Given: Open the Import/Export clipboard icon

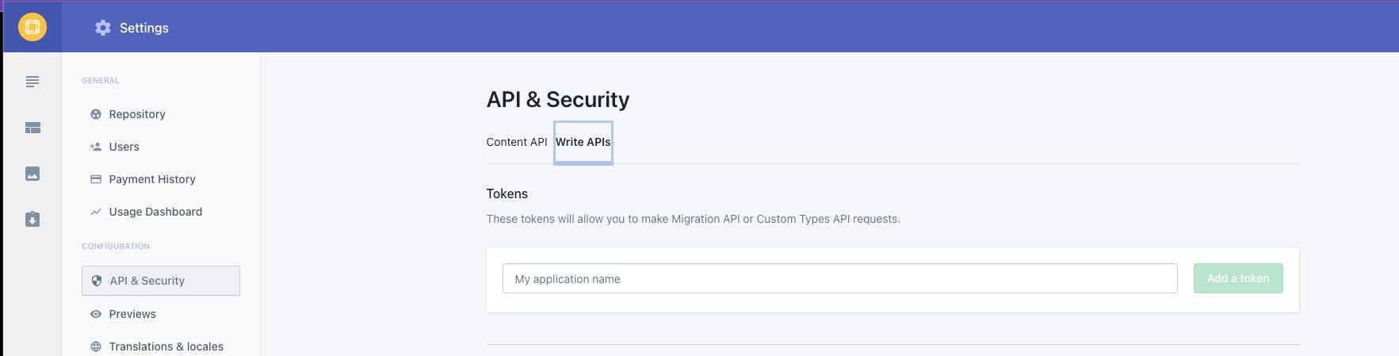Looking at the screenshot, I should 32,220.
